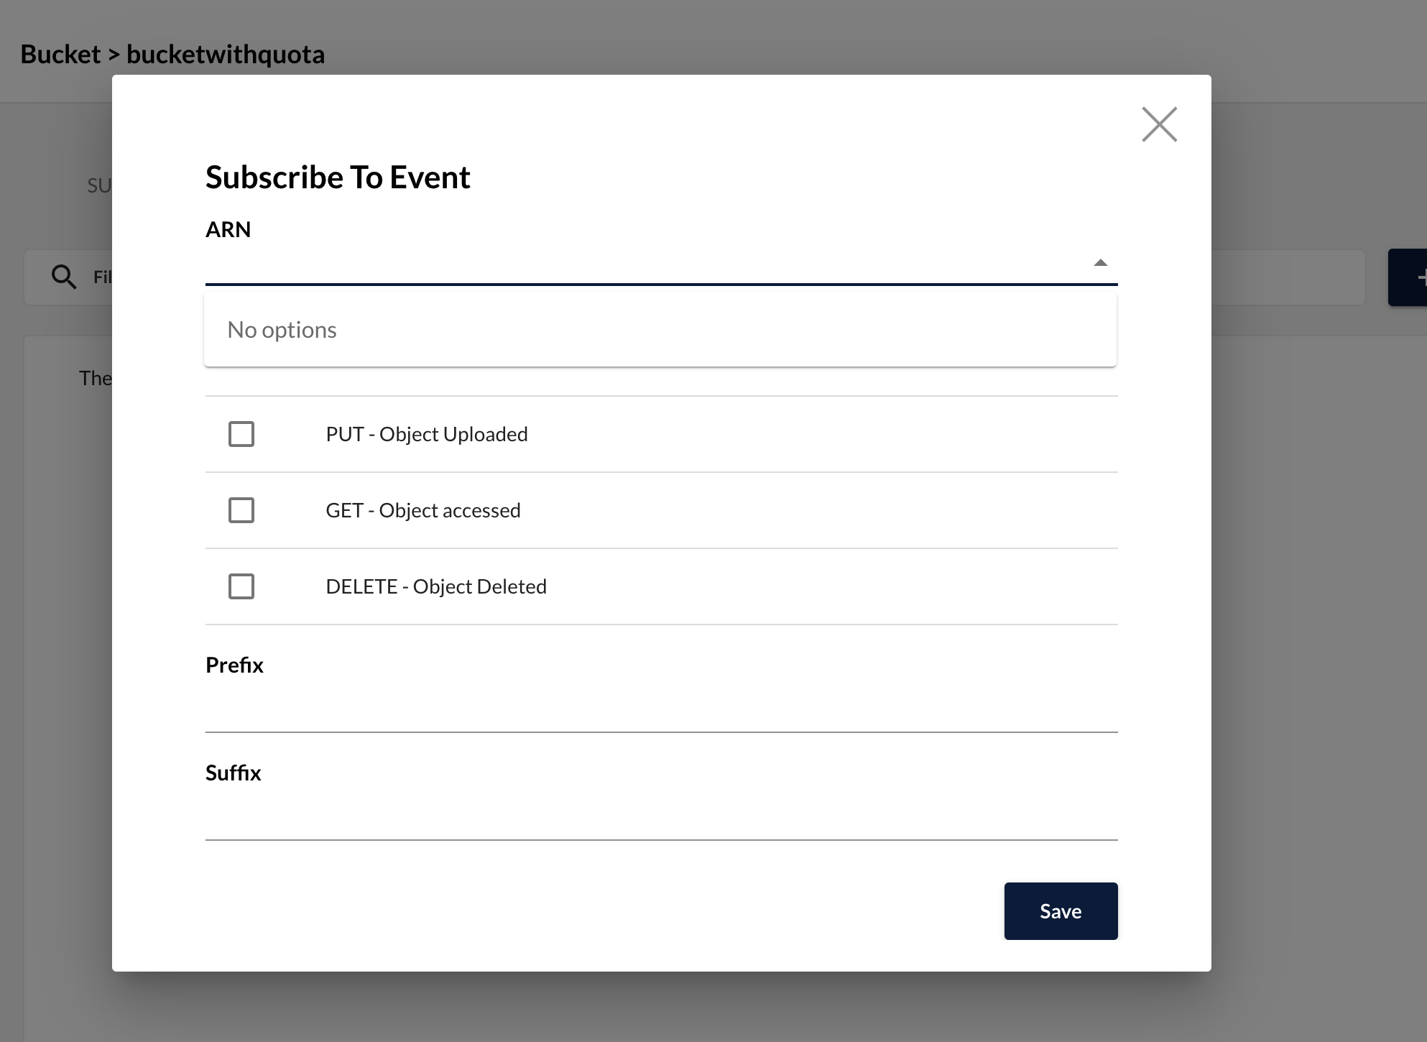
Task: Go to Bucket in the breadcrumb
Action: 60,55
